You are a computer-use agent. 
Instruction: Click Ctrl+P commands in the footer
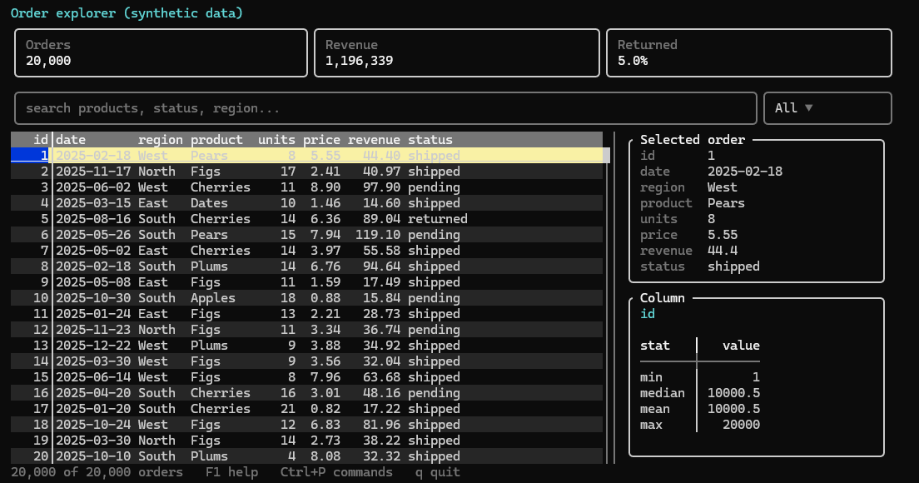click(x=336, y=472)
